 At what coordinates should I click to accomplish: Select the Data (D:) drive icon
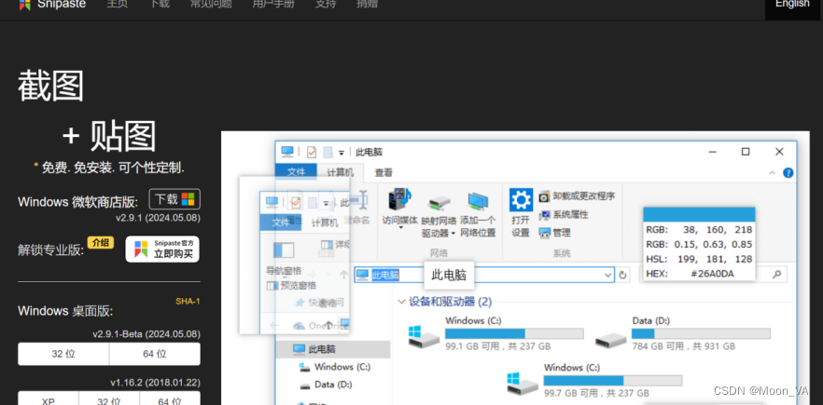[x=611, y=340]
